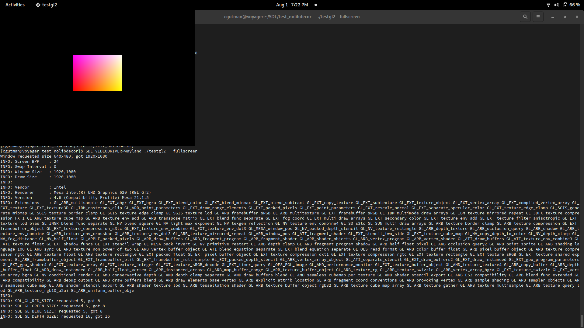This screenshot has width=584, height=328.
Task: Open the Aug 1 7:22 PM clock
Action: point(292,5)
